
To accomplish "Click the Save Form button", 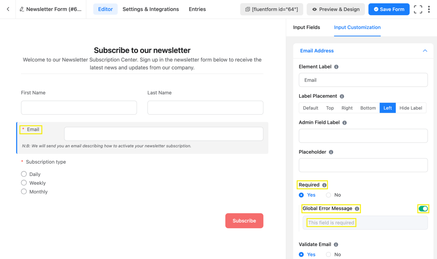I will [x=389, y=9].
